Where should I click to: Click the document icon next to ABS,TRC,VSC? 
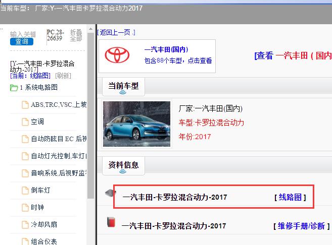pyautogui.click(x=25, y=105)
